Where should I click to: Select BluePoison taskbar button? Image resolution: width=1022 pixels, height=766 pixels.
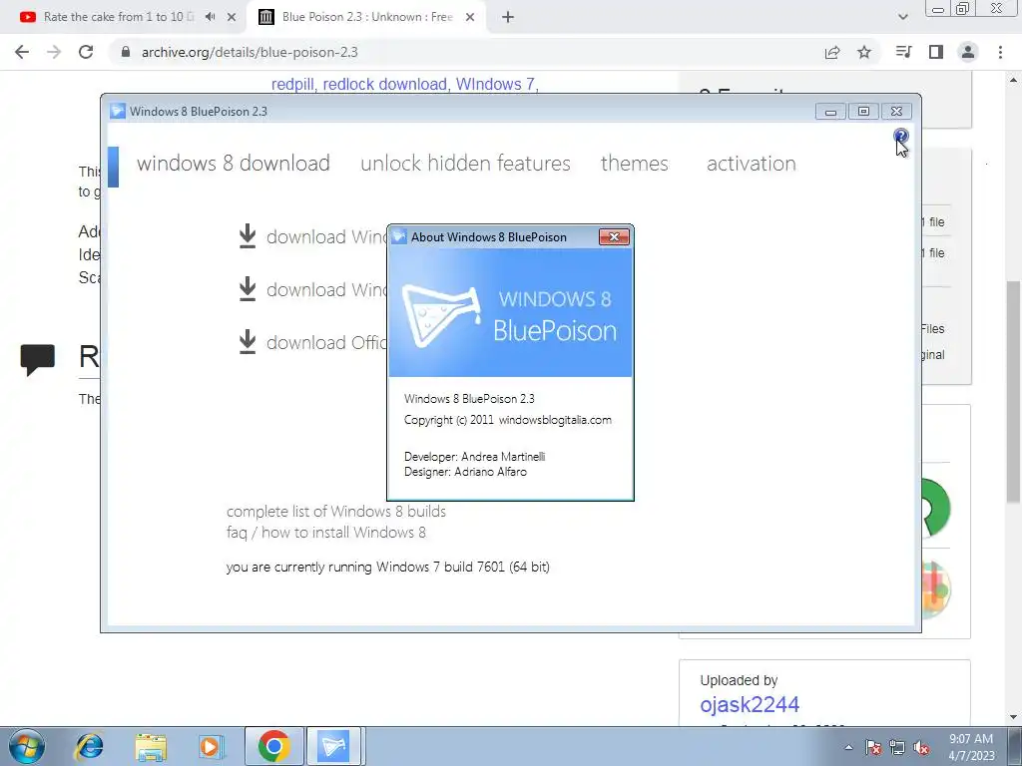coord(333,746)
